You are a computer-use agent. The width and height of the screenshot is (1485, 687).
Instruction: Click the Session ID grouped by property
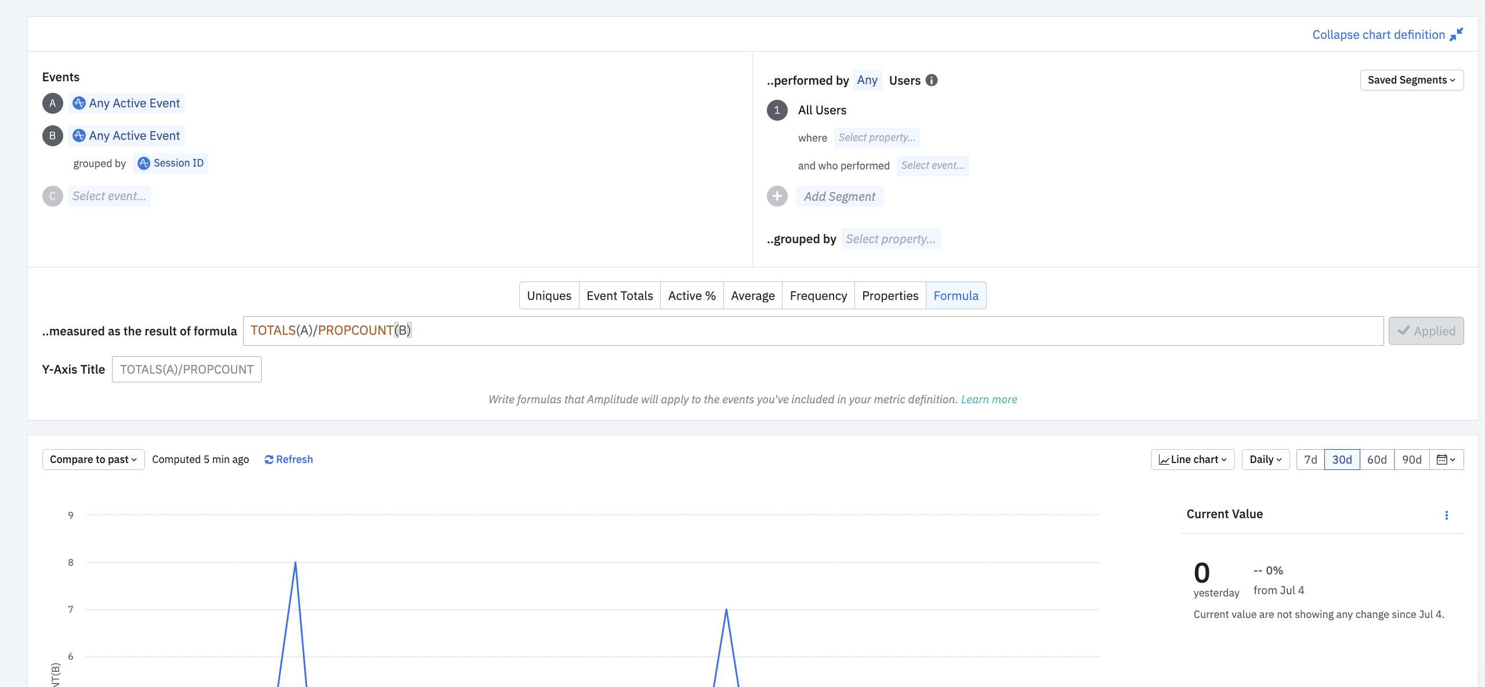(x=171, y=163)
